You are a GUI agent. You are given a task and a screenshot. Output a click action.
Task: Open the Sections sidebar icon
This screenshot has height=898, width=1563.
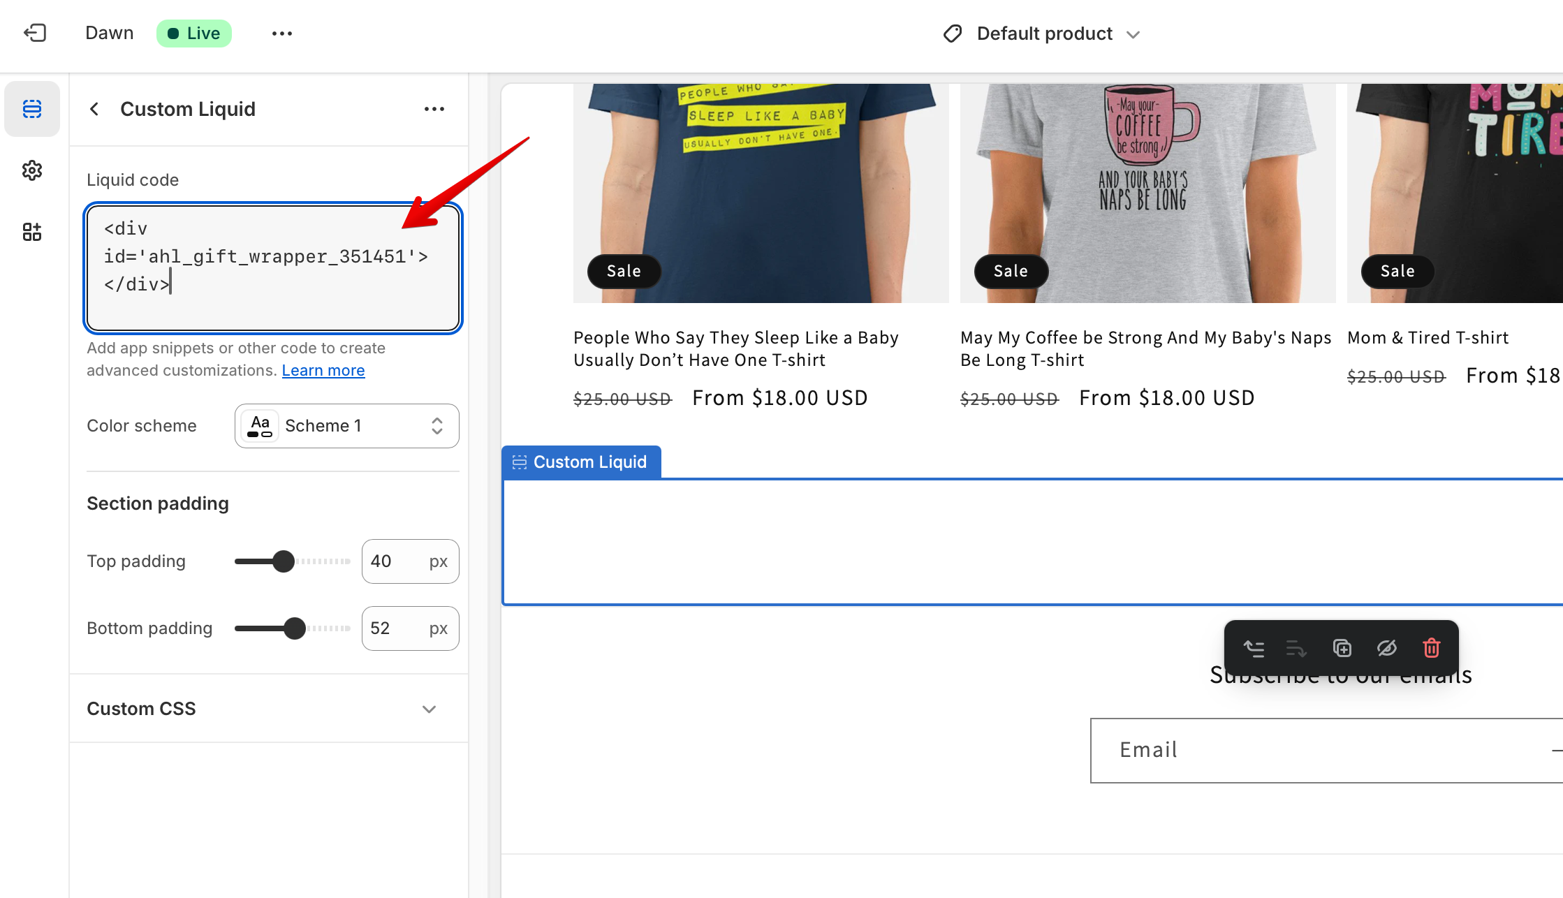click(32, 109)
